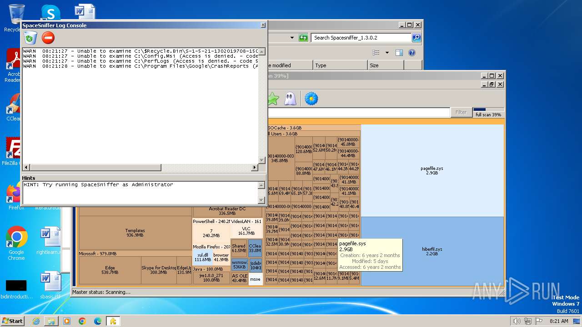Click the Microsoft - 979.0MB folder header
The width and height of the screenshot is (582, 327).
pos(135,253)
